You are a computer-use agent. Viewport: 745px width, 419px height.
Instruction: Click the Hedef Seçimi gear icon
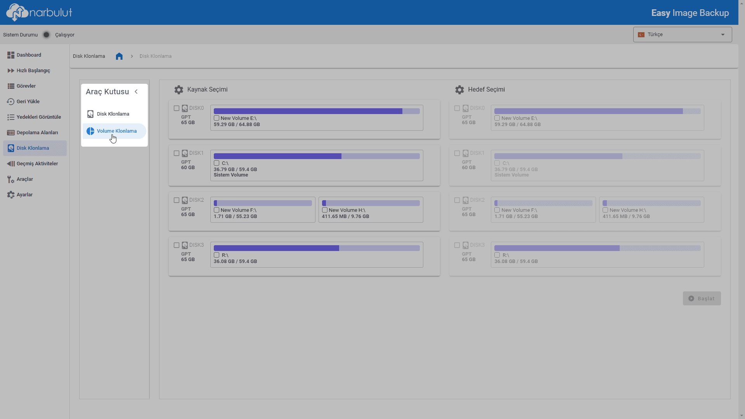point(459,90)
